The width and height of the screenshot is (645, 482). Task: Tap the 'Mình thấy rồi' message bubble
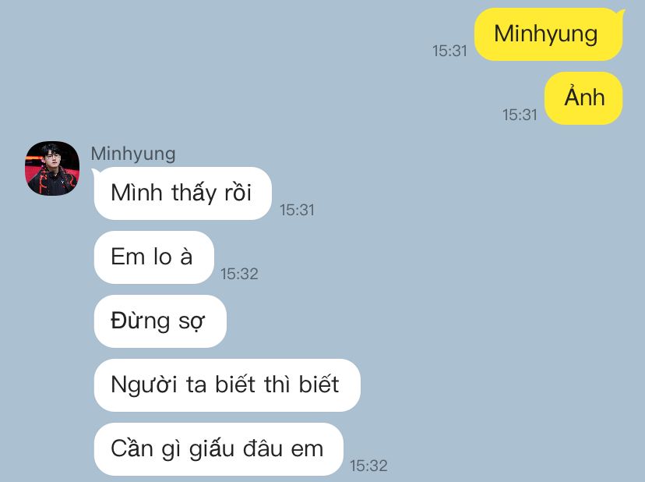182,193
